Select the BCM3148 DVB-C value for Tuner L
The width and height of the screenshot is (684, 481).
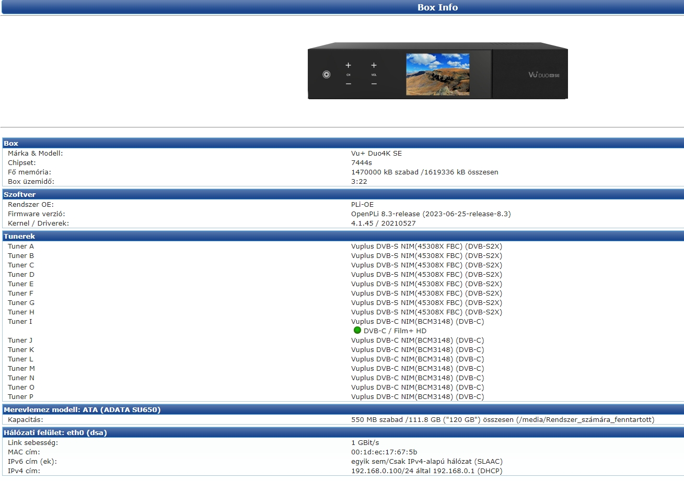pos(418,359)
